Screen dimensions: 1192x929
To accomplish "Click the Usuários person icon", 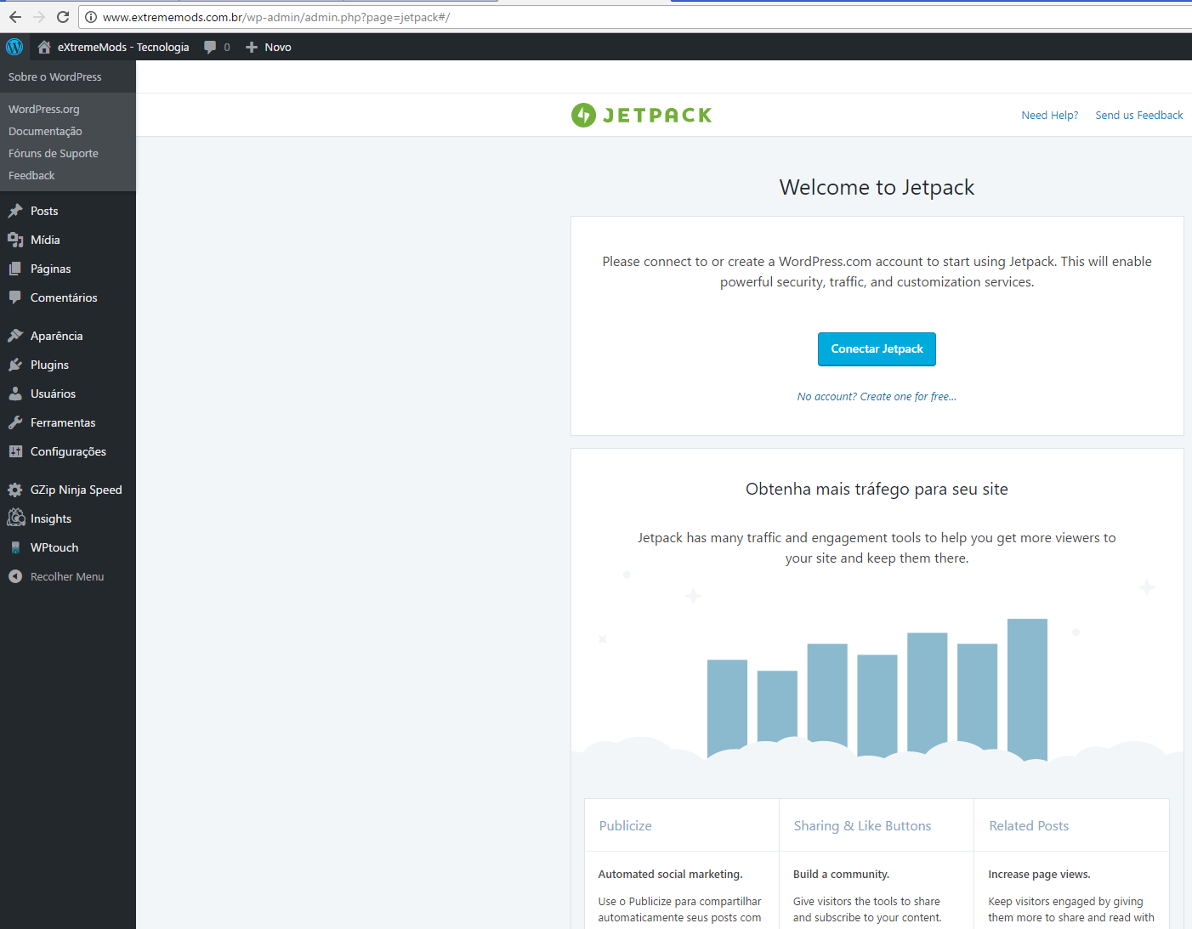I will pos(15,394).
